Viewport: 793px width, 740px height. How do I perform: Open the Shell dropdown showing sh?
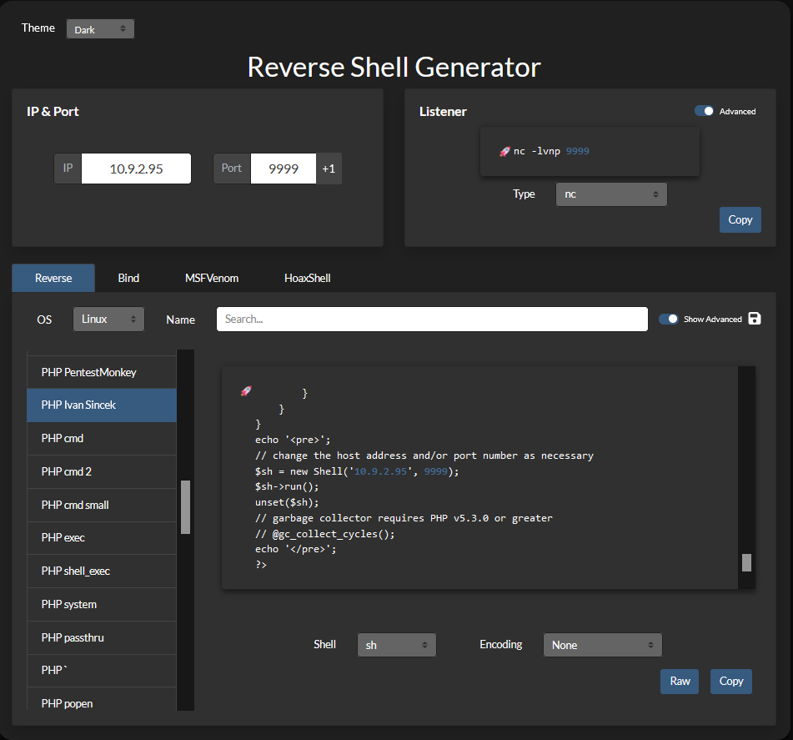pos(397,645)
